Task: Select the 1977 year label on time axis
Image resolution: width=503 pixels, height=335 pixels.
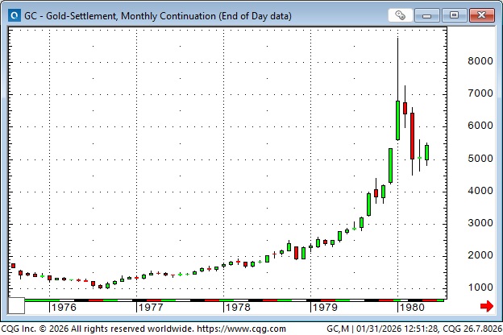Action: 150,307
